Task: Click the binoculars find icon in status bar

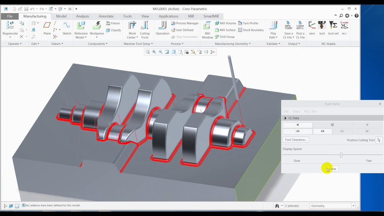Action: pyautogui.click(x=277, y=206)
